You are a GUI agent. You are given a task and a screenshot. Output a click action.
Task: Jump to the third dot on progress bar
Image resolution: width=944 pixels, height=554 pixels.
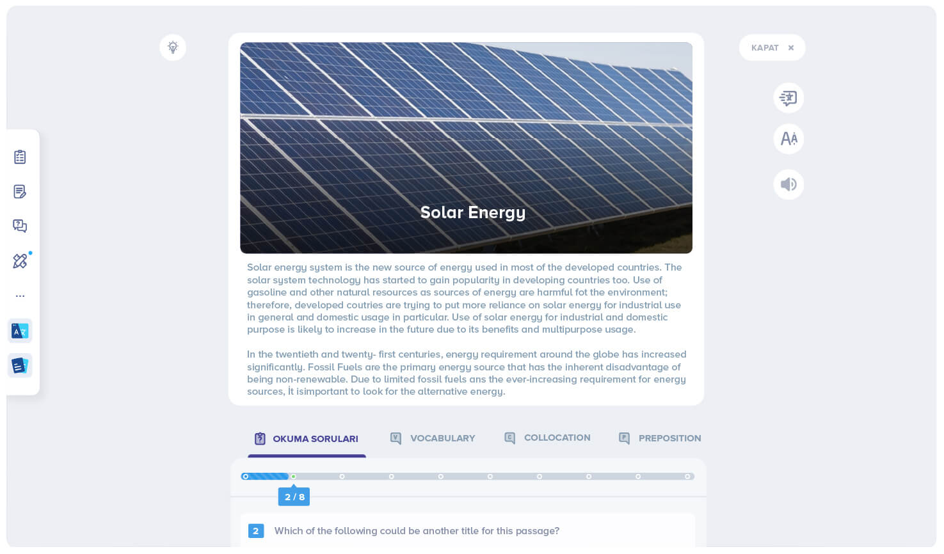tap(342, 477)
